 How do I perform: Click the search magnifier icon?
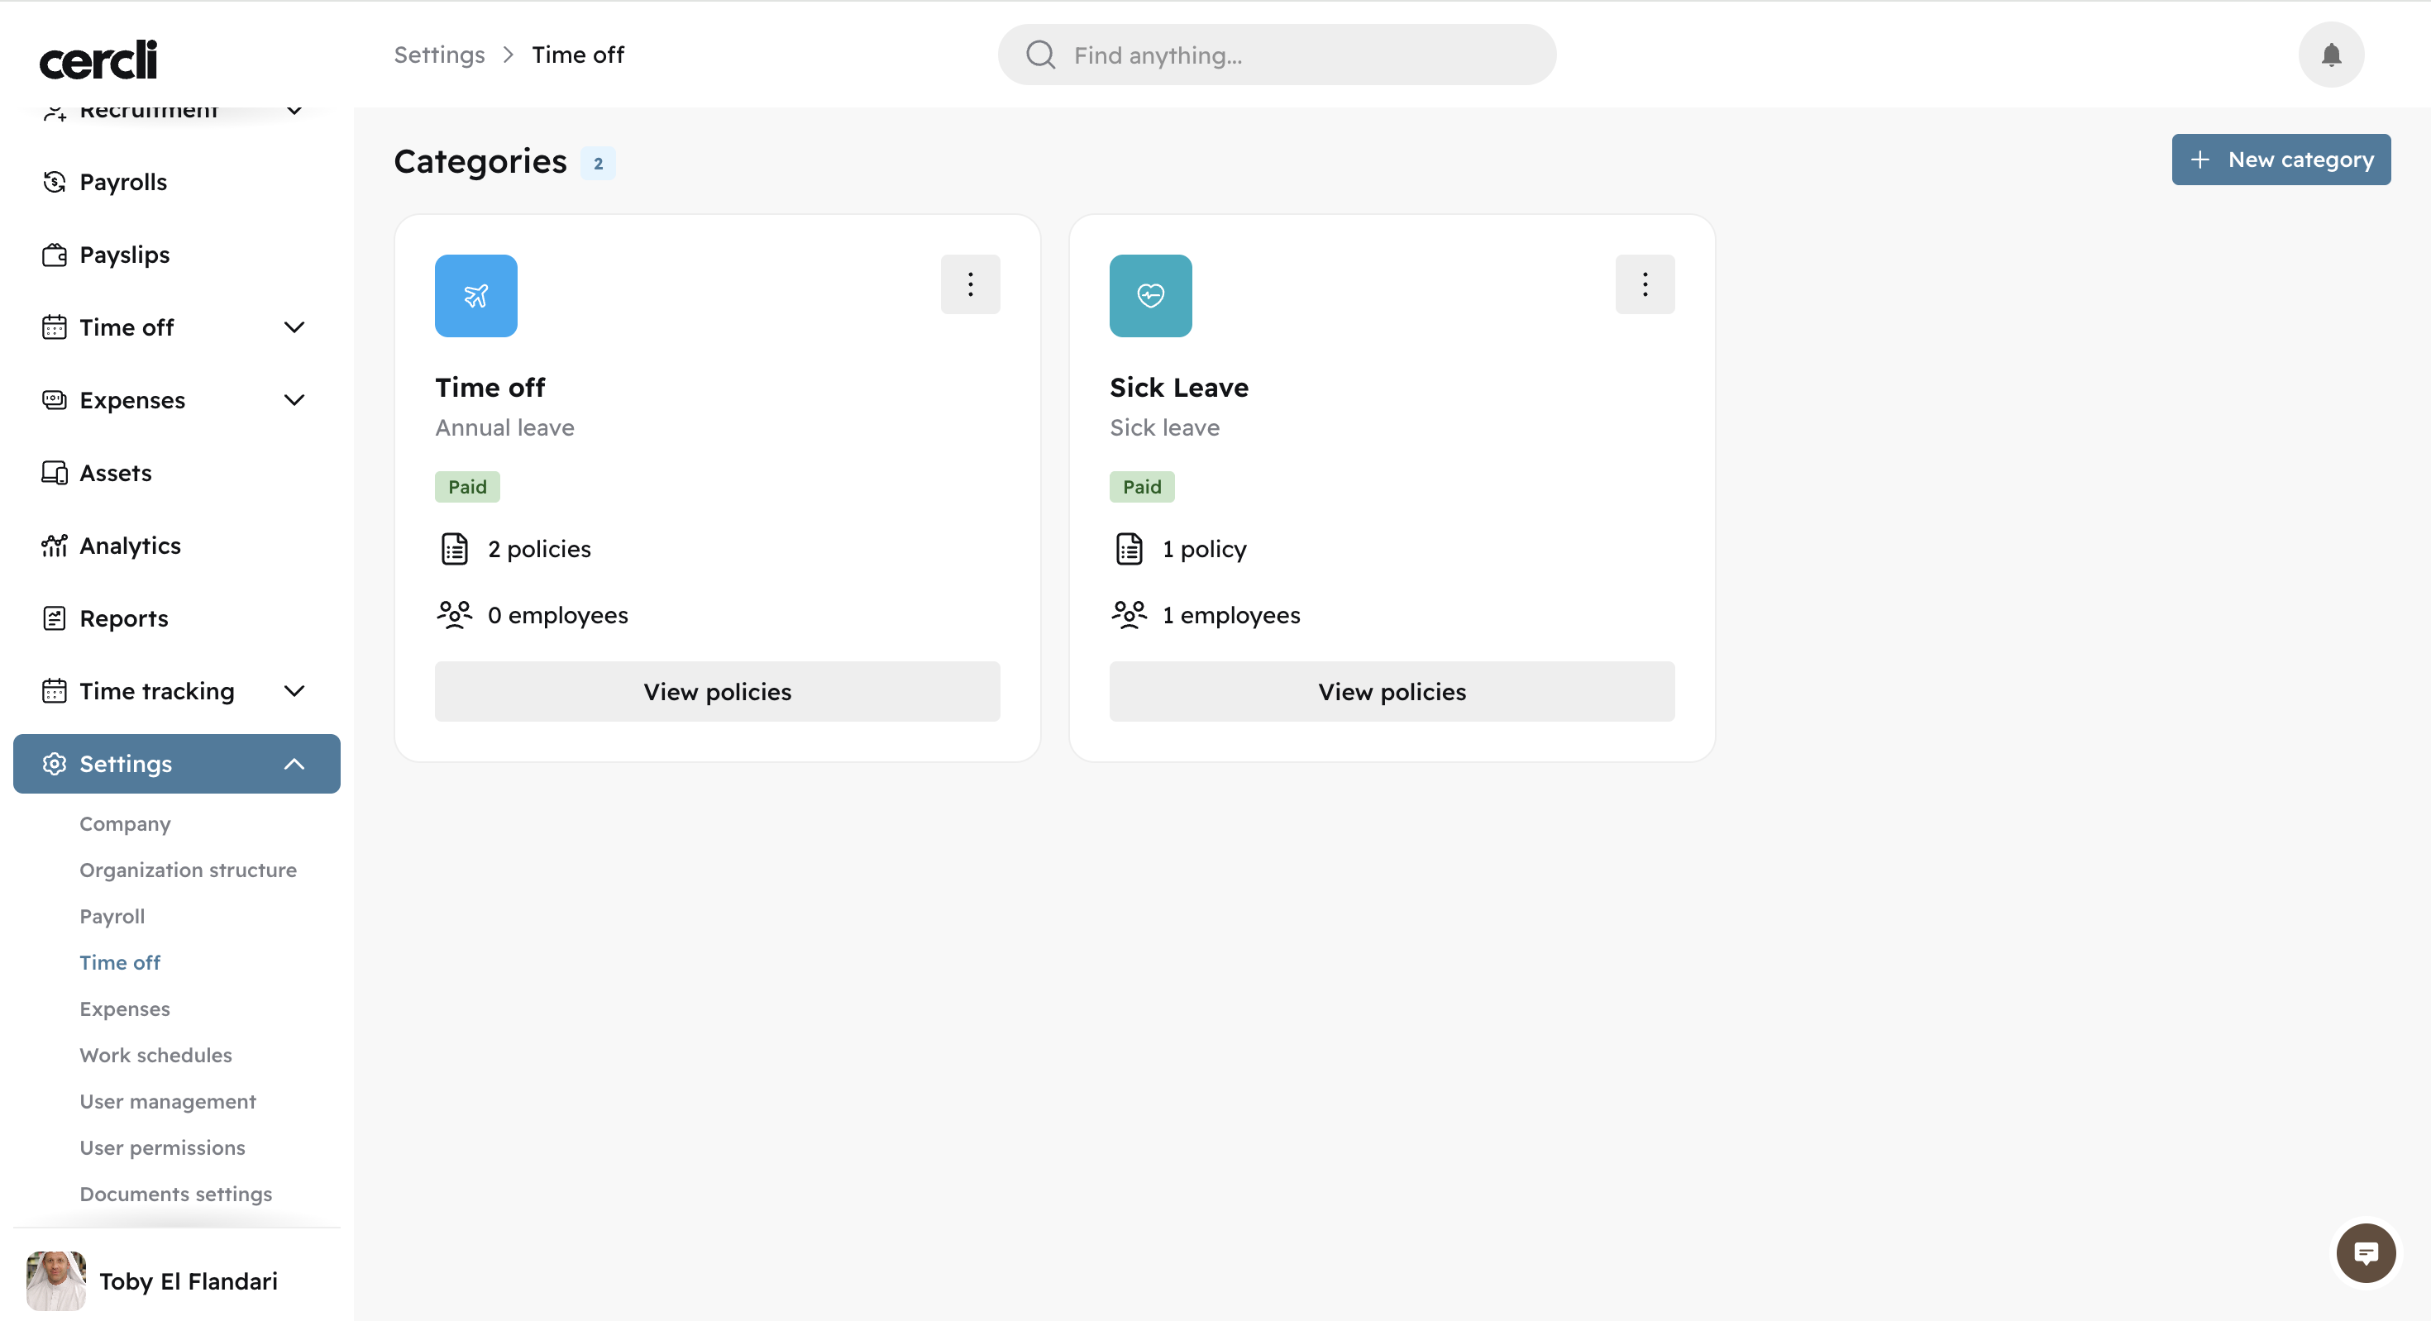coord(1040,55)
